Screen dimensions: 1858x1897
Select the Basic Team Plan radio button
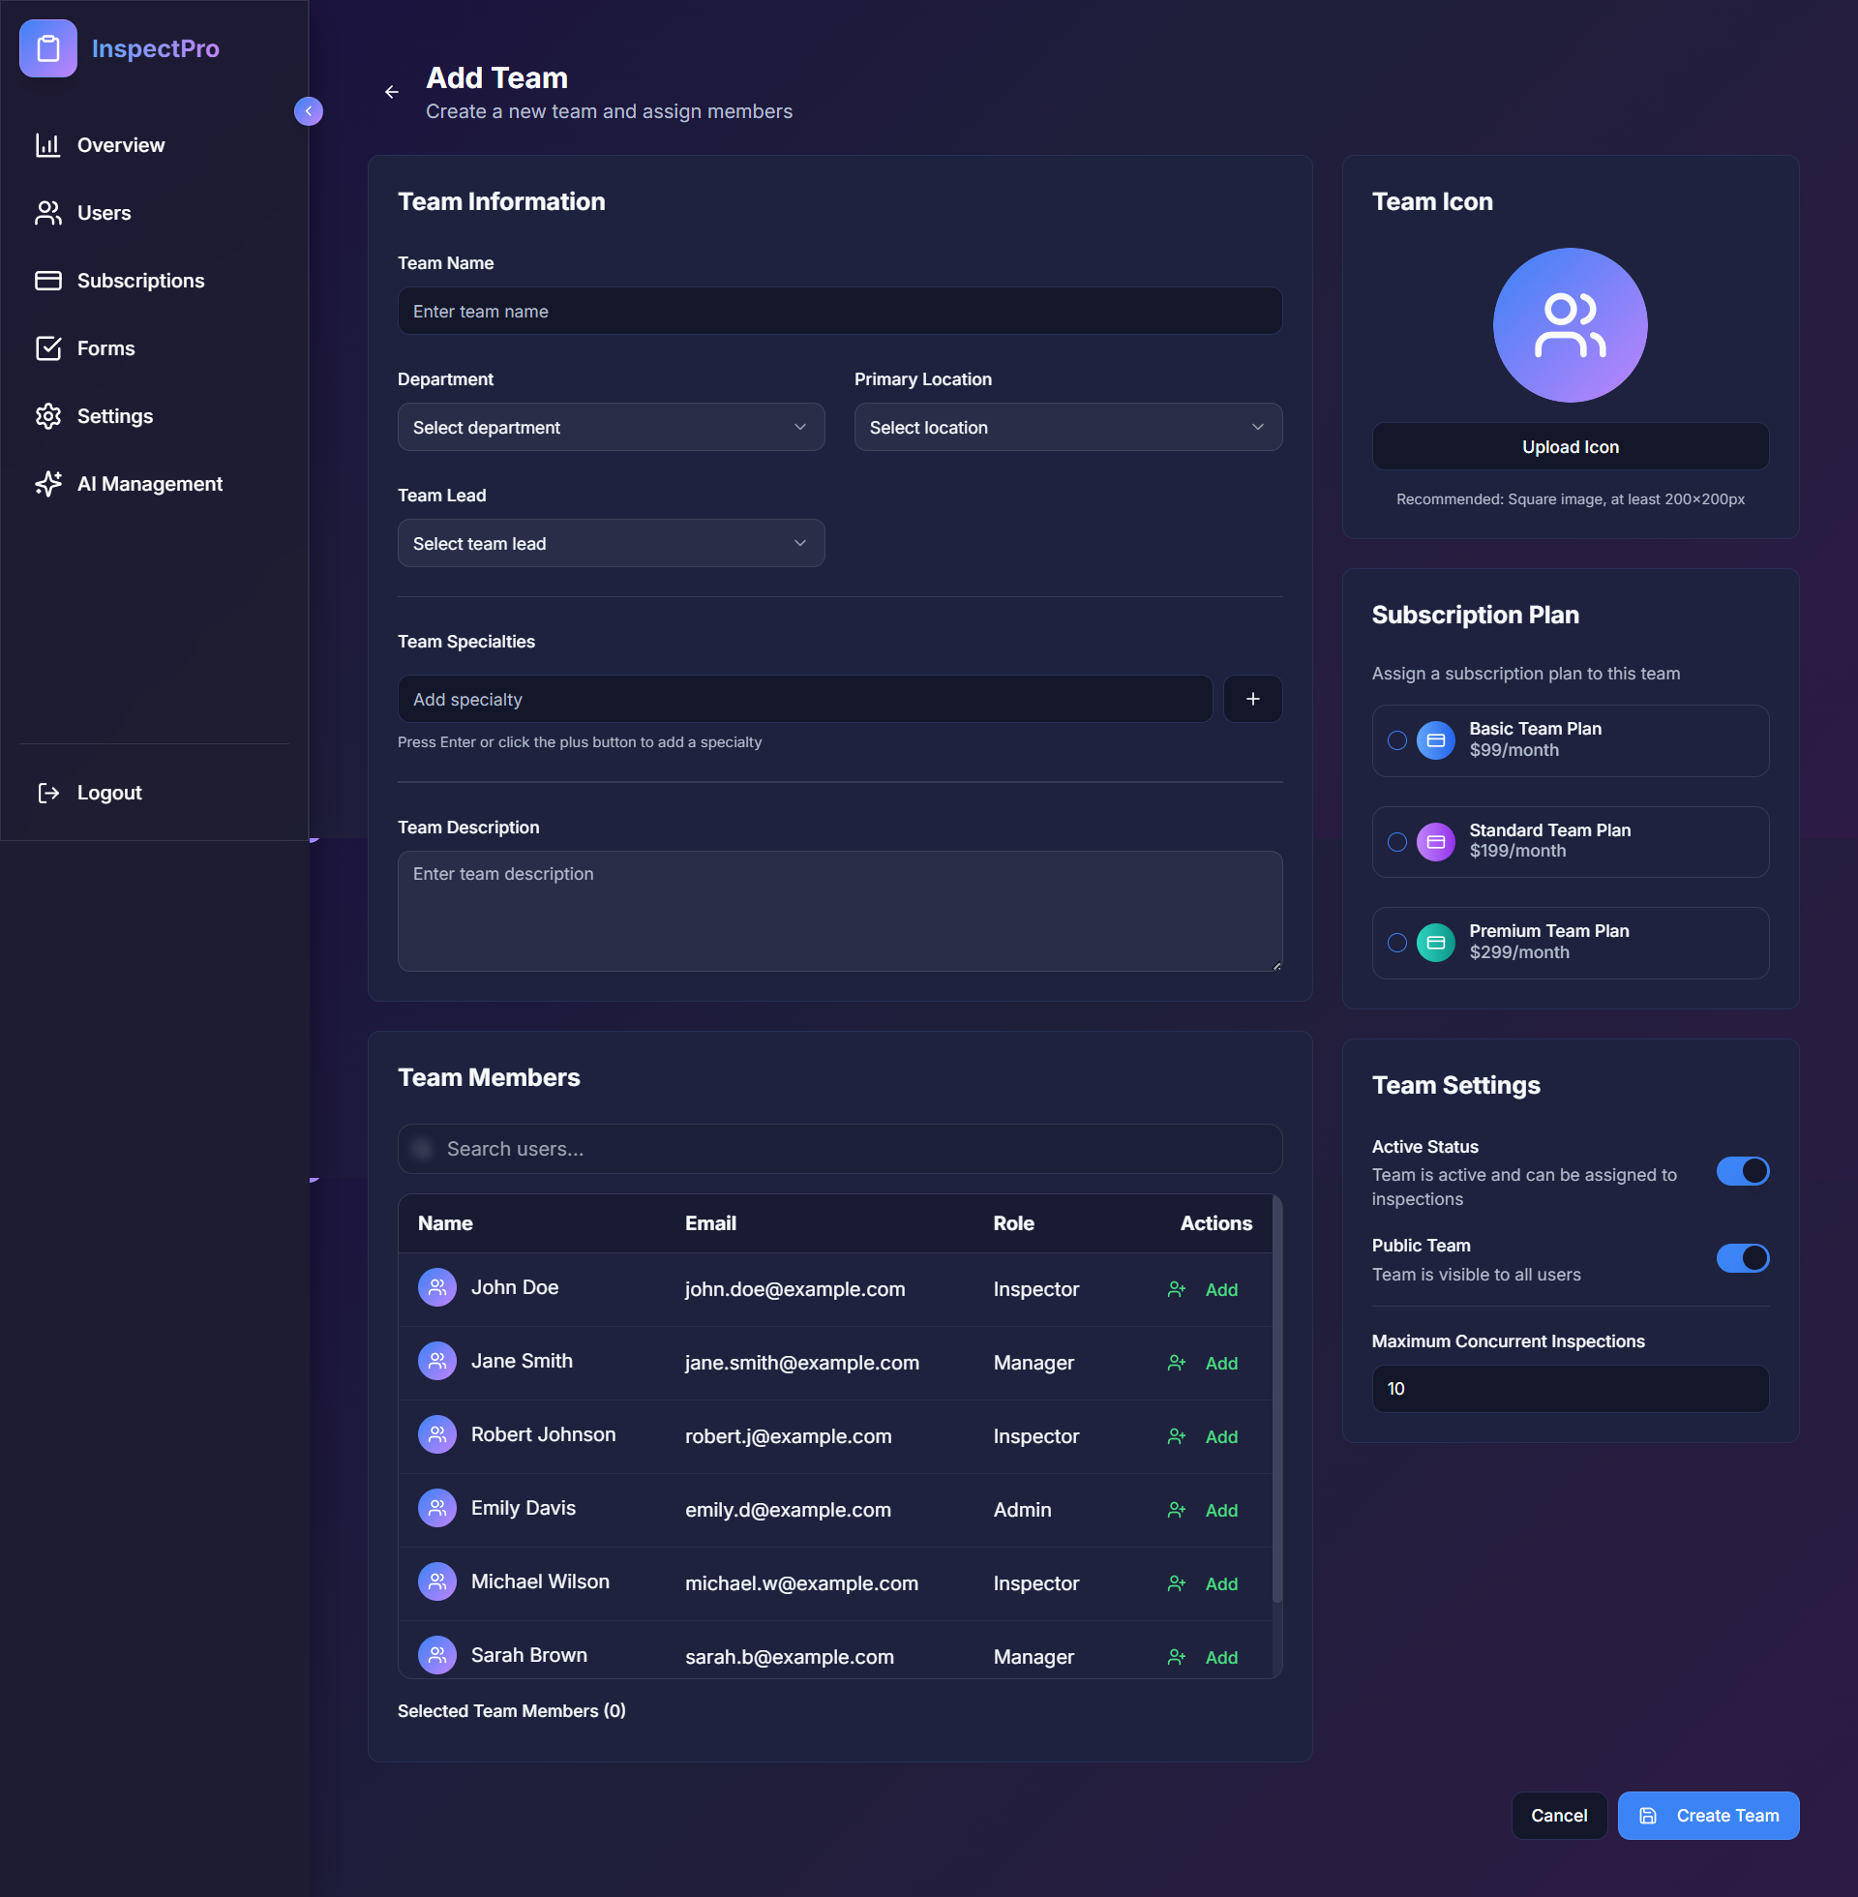coord(1397,740)
